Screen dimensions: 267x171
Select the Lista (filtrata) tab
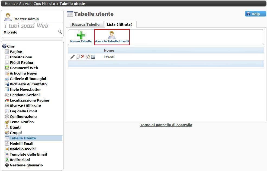(x=120, y=24)
